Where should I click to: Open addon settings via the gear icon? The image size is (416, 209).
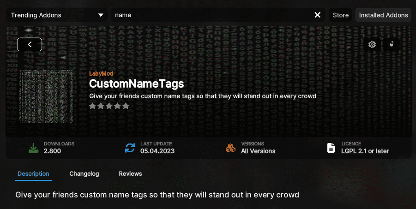pos(372,44)
